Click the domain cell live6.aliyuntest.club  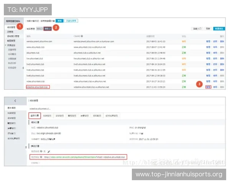coord(35,70)
